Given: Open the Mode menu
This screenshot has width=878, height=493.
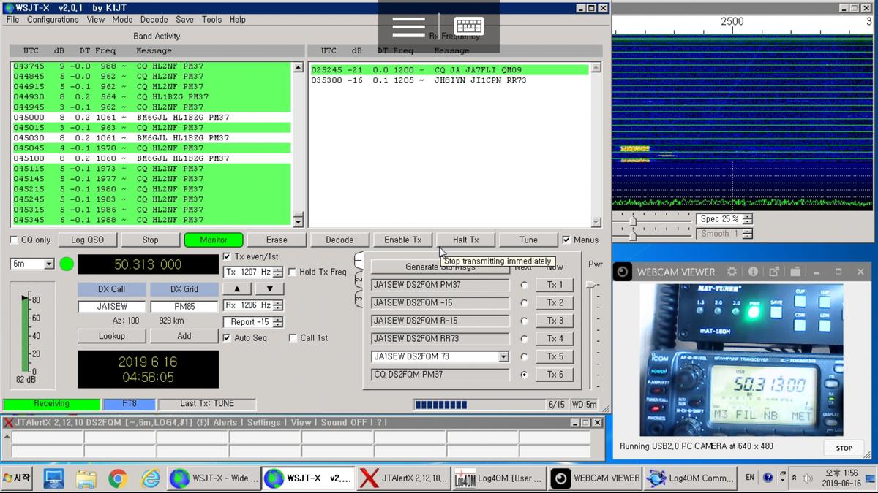Looking at the screenshot, I should (x=122, y=20).
